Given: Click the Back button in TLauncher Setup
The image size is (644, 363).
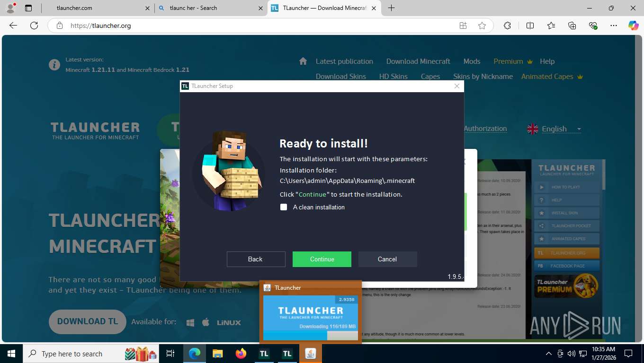Looking at the screenshot, I should pos(256,259).
